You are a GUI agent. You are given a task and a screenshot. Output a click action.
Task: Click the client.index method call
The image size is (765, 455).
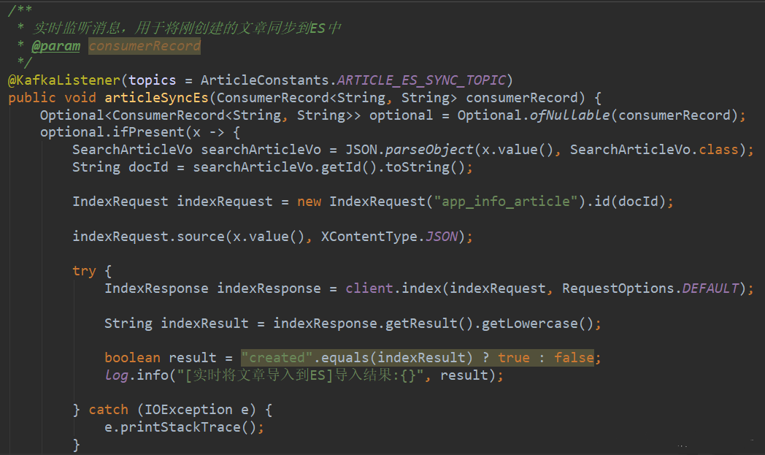point(393,288)
